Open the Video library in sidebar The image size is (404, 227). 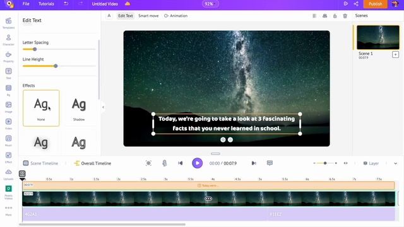click(x=8, y=124)
